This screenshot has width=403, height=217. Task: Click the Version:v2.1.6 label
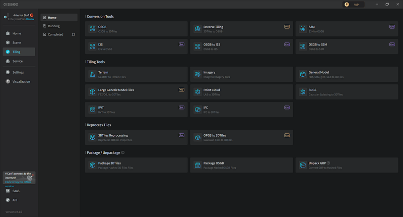tap(14, 212)
